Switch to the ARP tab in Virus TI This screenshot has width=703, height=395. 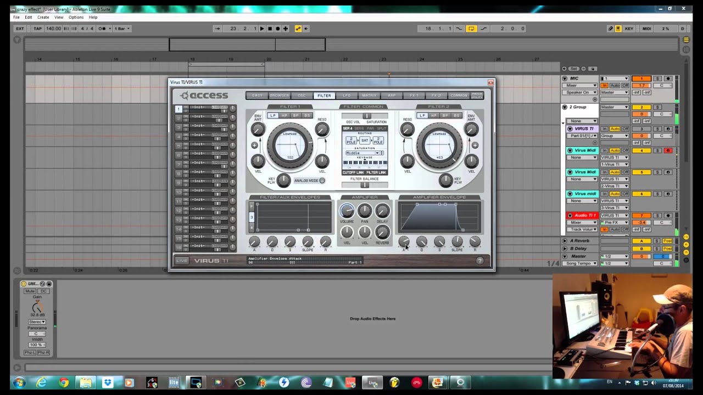[x=392, y=95]
